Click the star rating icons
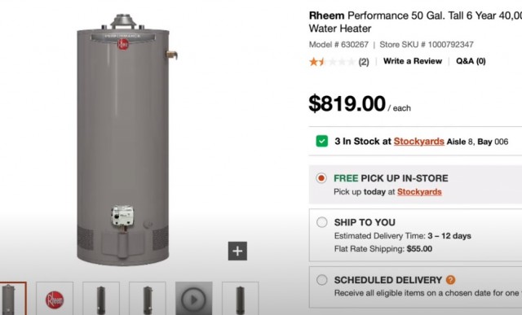Viewport: 522px width, 315px height. tap(332, 62)
